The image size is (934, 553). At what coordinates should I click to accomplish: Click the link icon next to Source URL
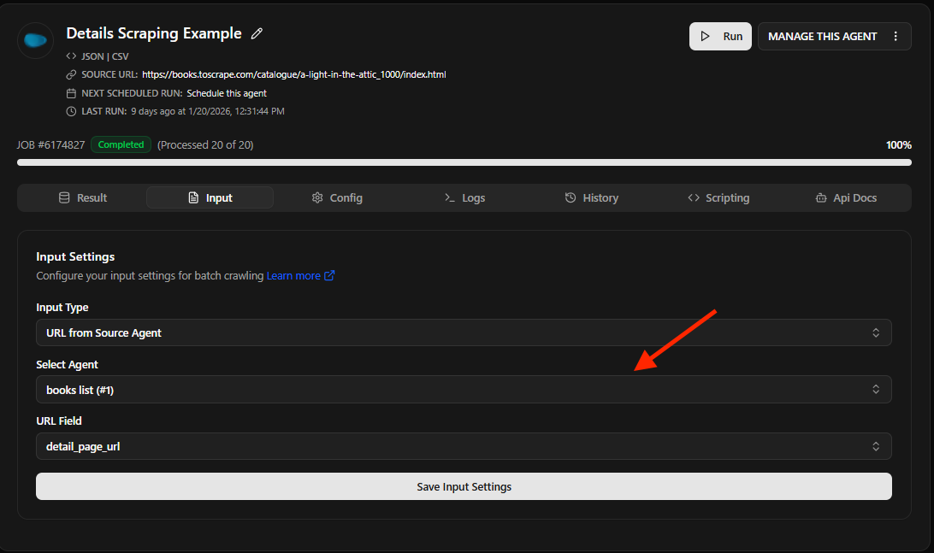tap(71, 75)
